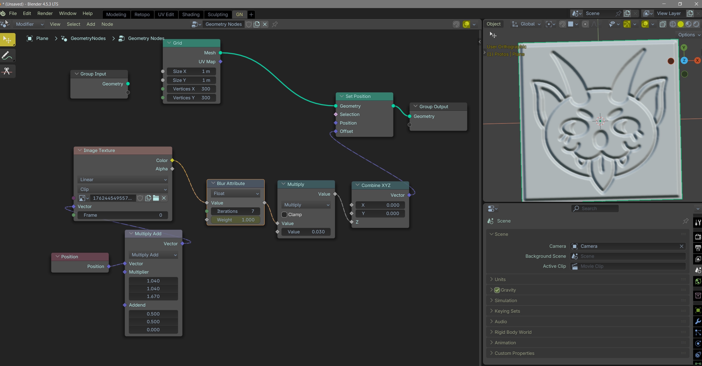The image size is (702, 366).
Task: Select the Annotate tool in node editor
Action: (7, 55)
